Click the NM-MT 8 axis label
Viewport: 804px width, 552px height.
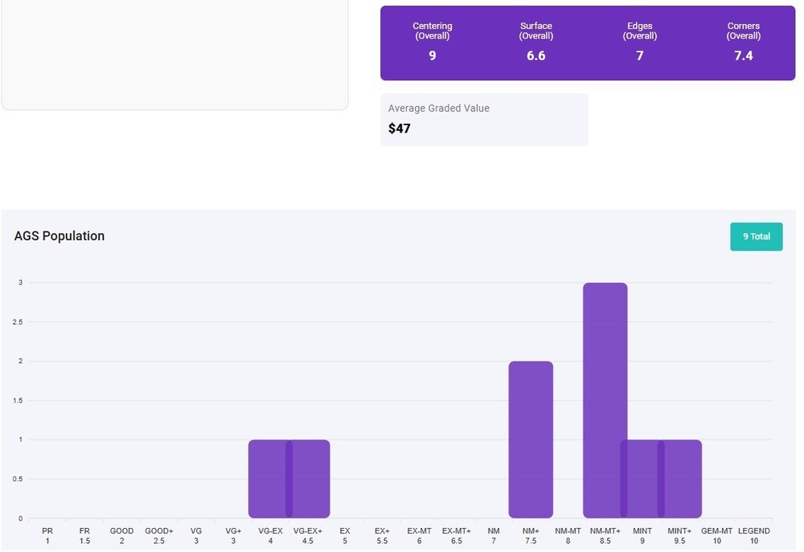click(568, 536)
